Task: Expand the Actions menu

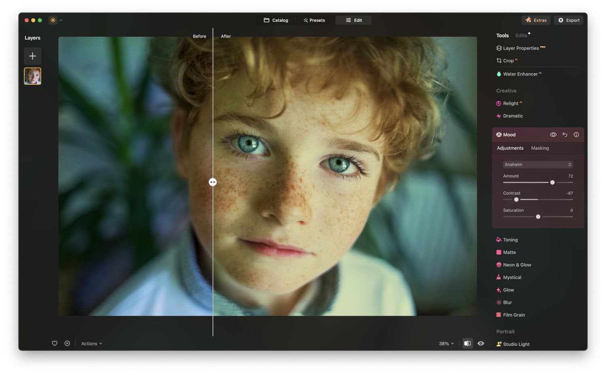Action: point(91,343)
